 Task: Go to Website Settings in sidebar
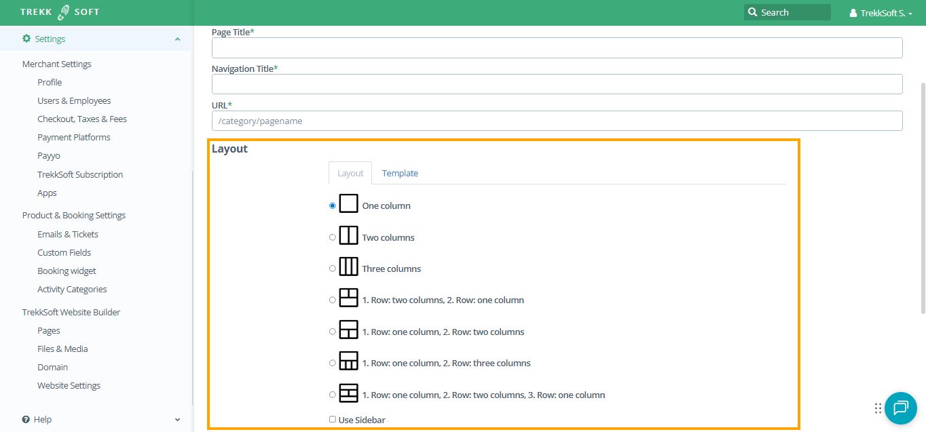click(69, 386)
